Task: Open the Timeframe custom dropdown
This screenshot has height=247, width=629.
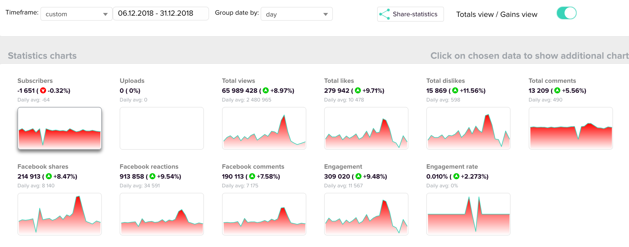Action: (x=77, y=14)
